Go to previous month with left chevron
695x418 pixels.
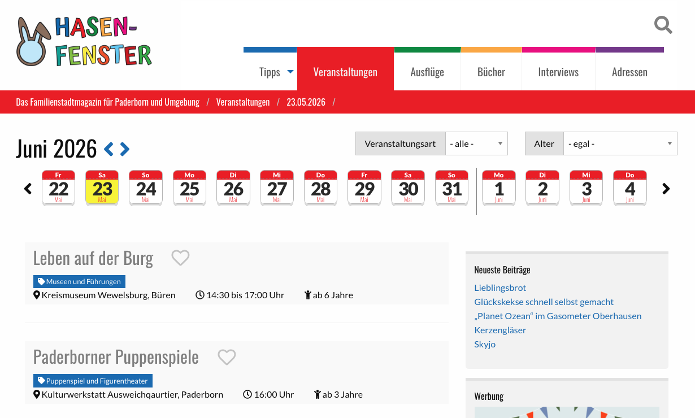109,149
